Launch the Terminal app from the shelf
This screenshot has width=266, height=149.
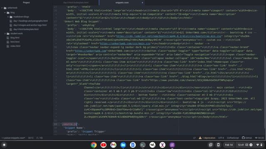click(143, 145)
